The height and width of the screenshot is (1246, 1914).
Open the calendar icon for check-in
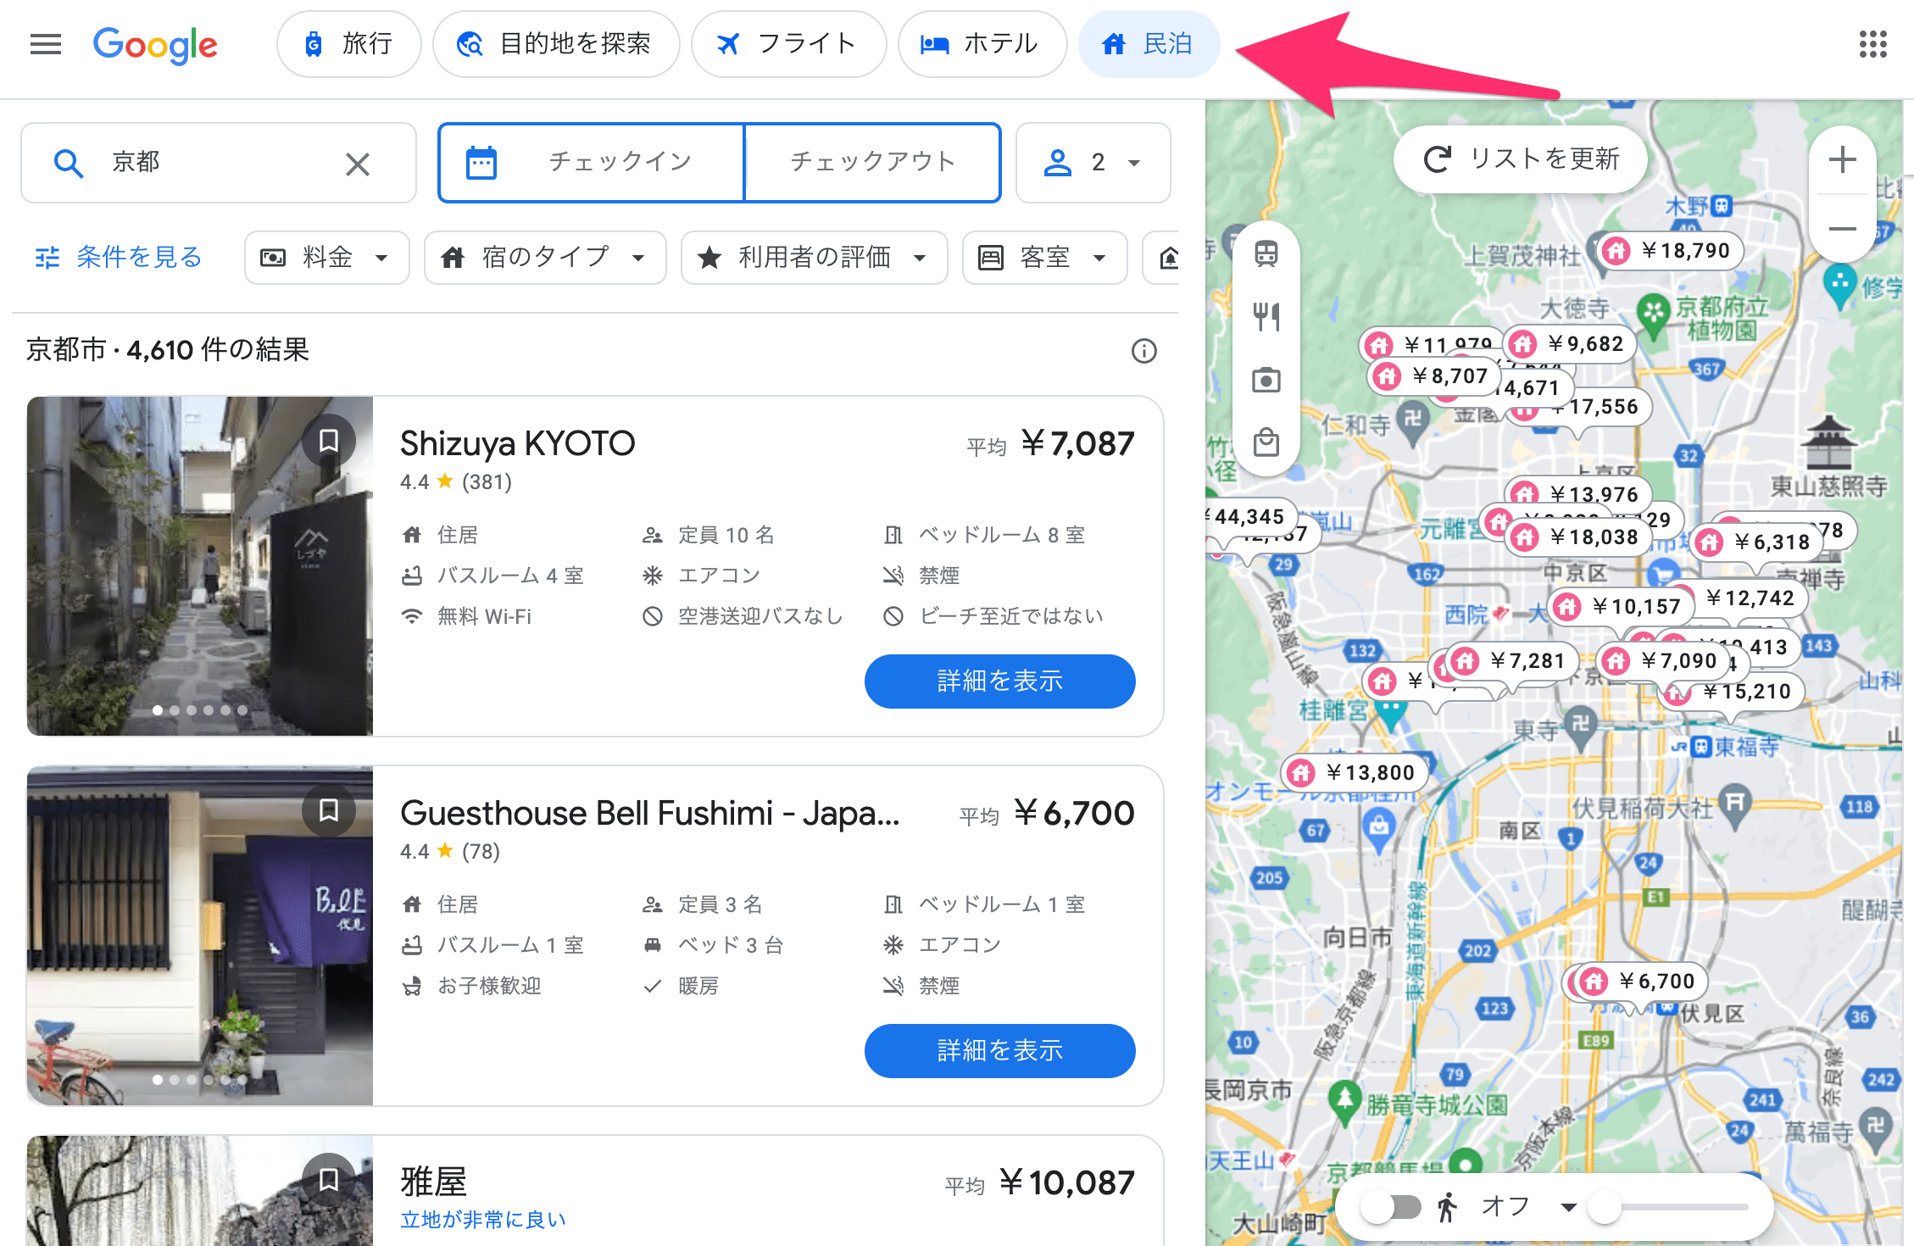pyautogui.click(x=481, y=163)
